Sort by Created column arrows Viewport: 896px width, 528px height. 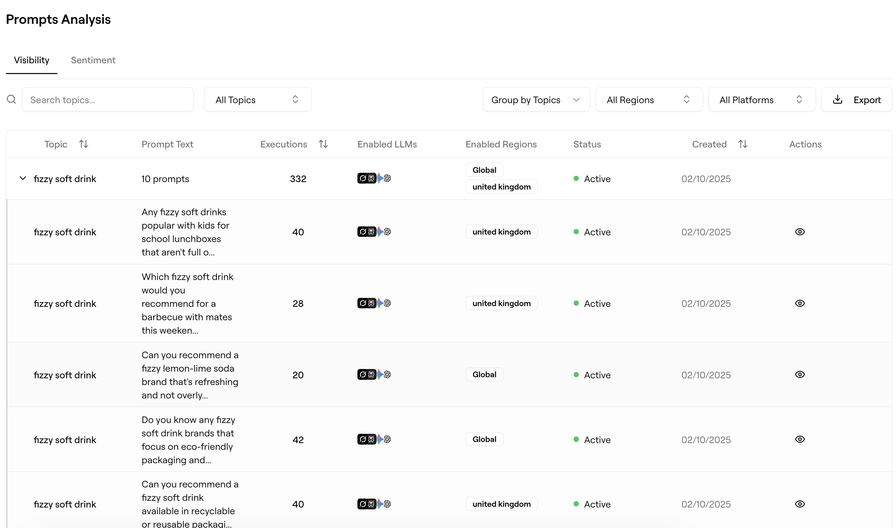[x=743, y=144]
